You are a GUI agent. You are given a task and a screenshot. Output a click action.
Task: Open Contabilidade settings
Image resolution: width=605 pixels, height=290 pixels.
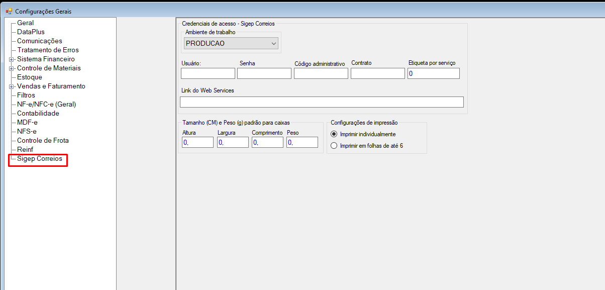38,113
